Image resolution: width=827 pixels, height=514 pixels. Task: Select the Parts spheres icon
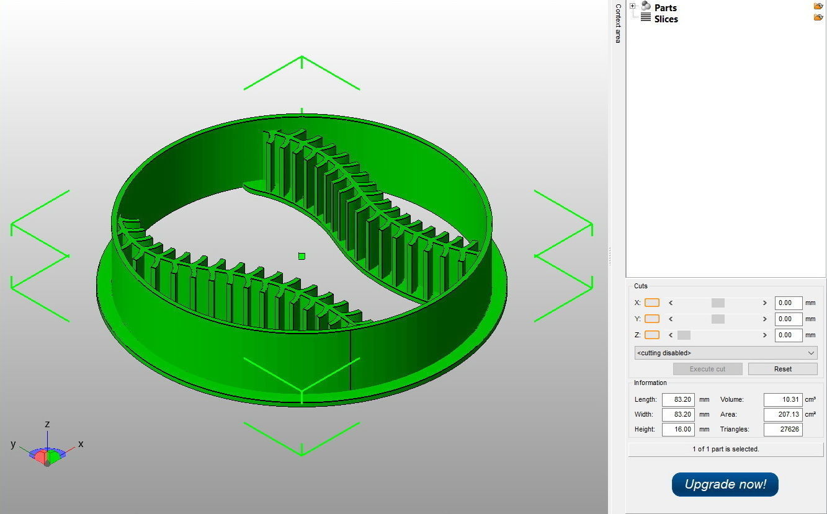pyautogui.click(x=646, y=6)
